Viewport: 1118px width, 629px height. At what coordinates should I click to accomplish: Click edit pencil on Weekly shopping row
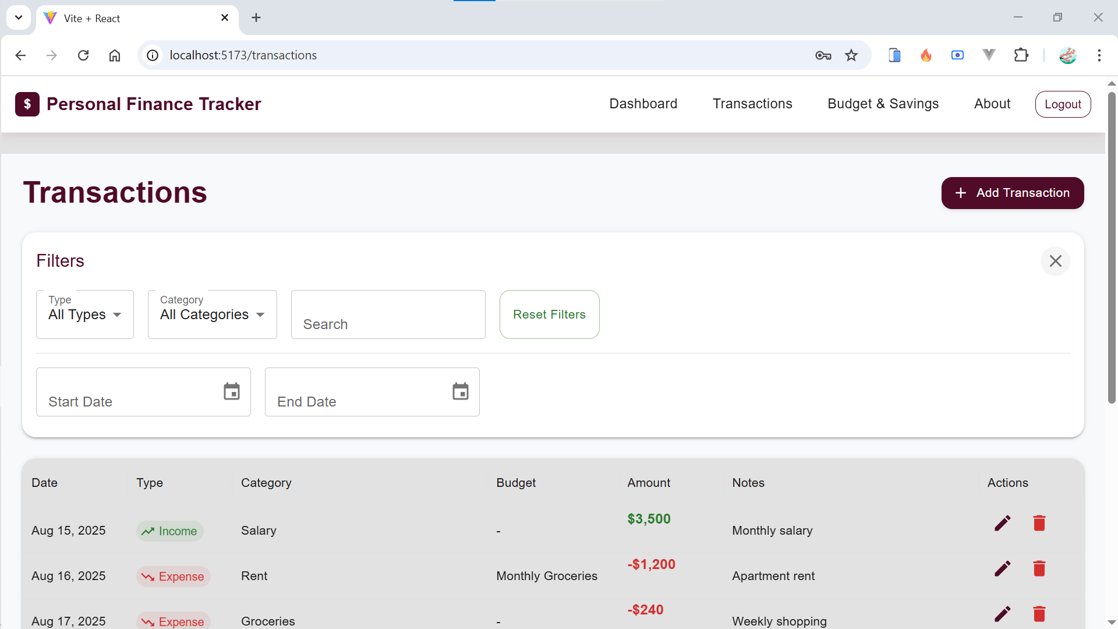pos(1002,614)
